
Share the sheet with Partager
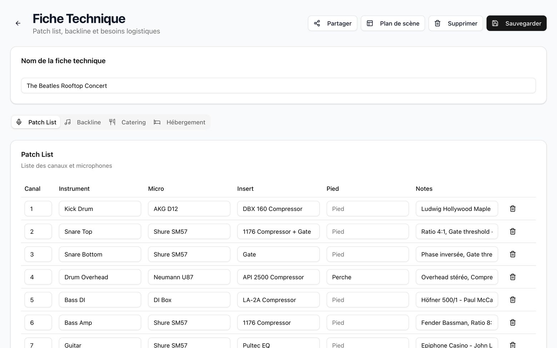pyautogui.click(x=332, y=23)
